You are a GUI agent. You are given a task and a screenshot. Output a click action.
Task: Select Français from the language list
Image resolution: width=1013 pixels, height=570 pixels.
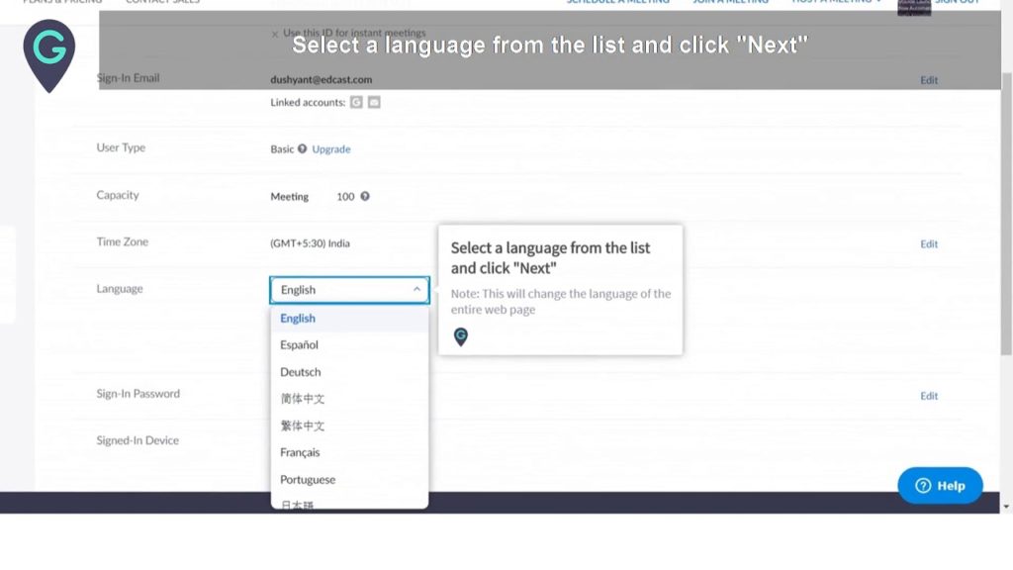(300, 452)
